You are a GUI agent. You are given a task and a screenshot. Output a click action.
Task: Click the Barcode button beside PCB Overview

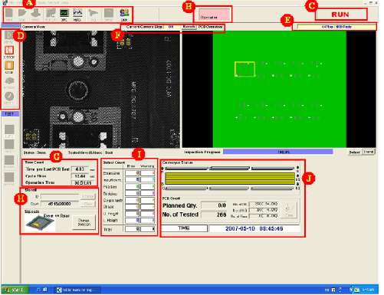189,27
